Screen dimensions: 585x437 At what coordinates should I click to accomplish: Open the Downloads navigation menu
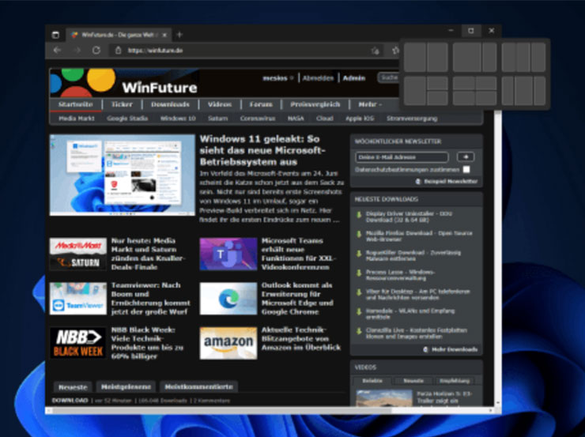point(170,104)
